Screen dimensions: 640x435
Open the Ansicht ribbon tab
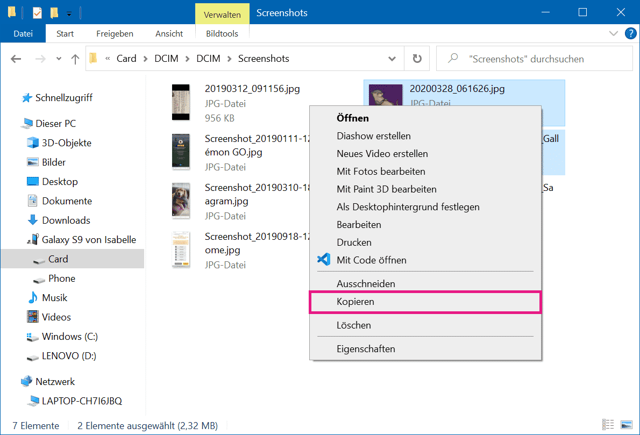pyautogui.click(x=169, y=33)
